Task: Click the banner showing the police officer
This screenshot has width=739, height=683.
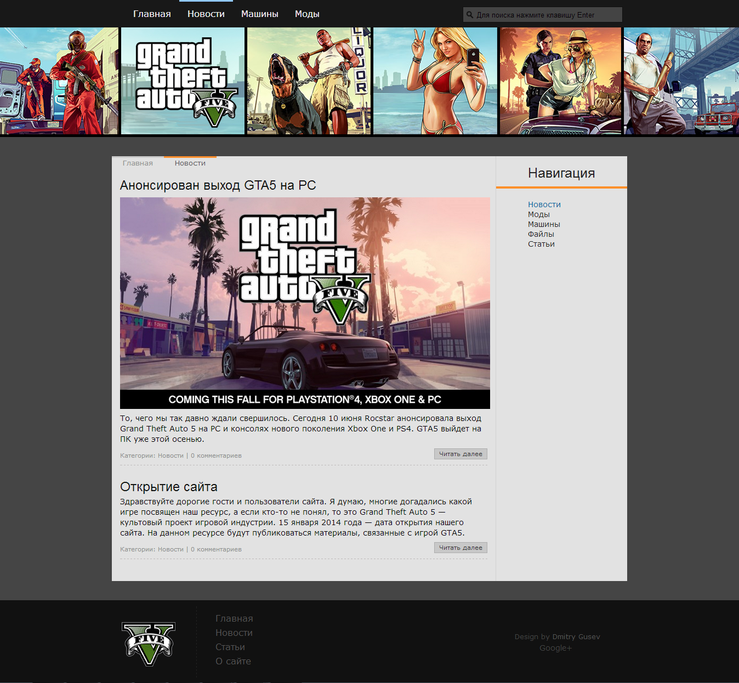Action: pyautogui.click(x=560, y=81)
